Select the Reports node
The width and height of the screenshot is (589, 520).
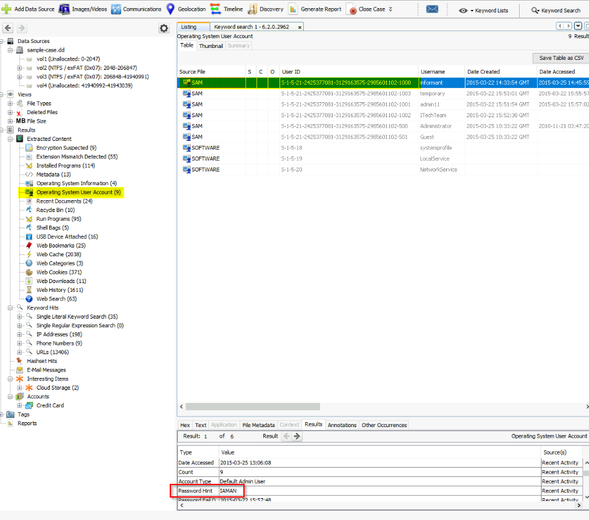pos(22,423)
